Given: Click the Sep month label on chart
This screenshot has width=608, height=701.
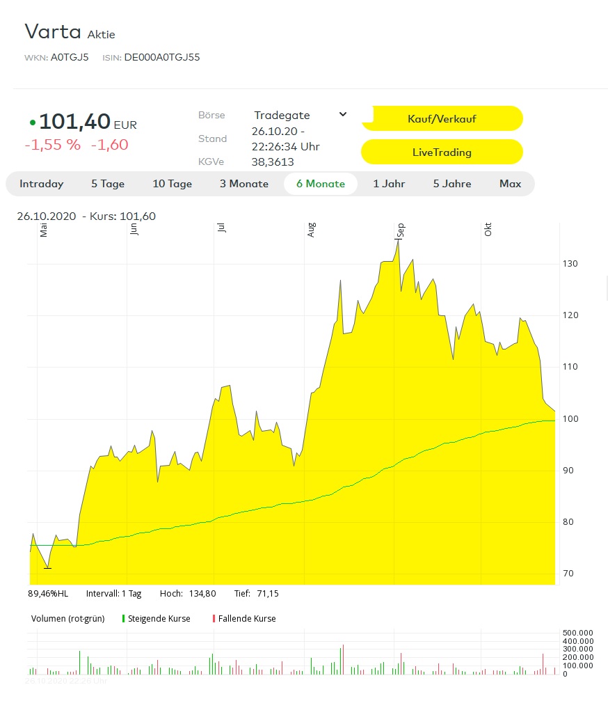Looking at the screenshot, I should [400, 230].
